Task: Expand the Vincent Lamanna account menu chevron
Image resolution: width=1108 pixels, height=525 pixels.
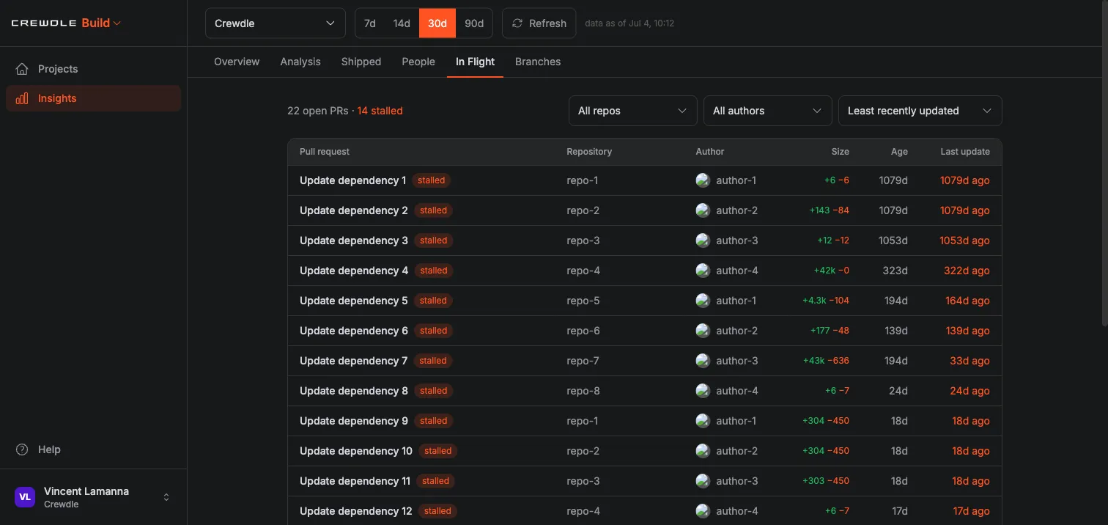Action: click(x=166, y=497)
